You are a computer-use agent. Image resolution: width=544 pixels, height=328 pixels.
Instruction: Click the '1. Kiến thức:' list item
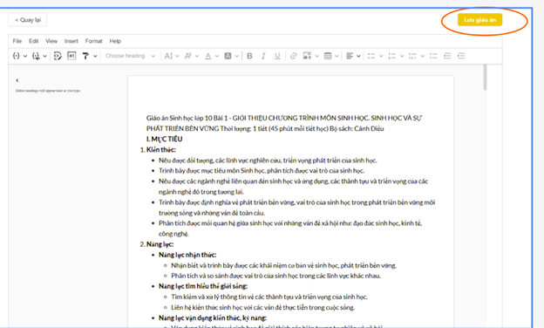point(158,149)
